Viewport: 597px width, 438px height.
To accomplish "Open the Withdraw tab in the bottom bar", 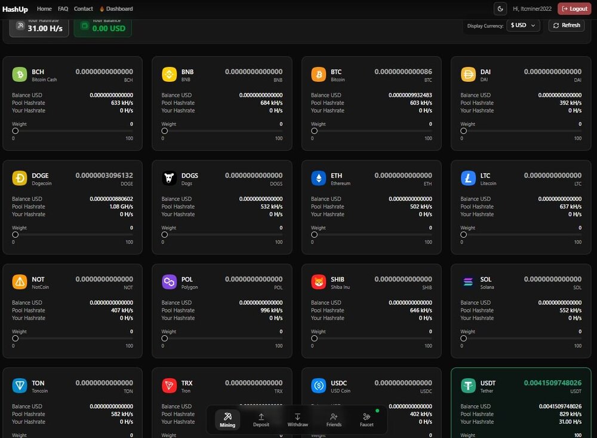I will click(x=297, y=420).
